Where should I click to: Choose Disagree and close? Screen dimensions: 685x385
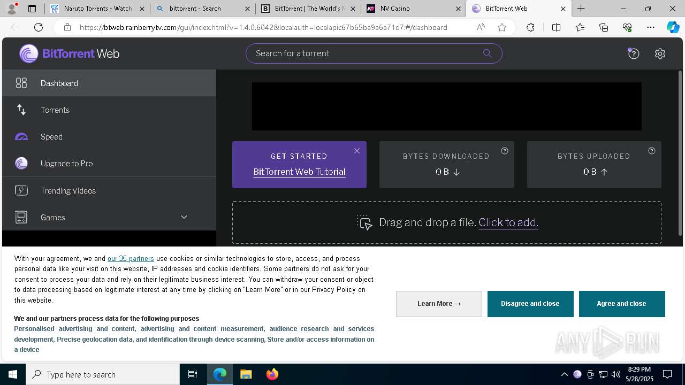[x=530, y=304]
